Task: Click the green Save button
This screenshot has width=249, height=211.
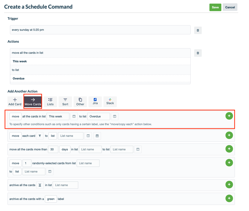Action: [215, 7]
